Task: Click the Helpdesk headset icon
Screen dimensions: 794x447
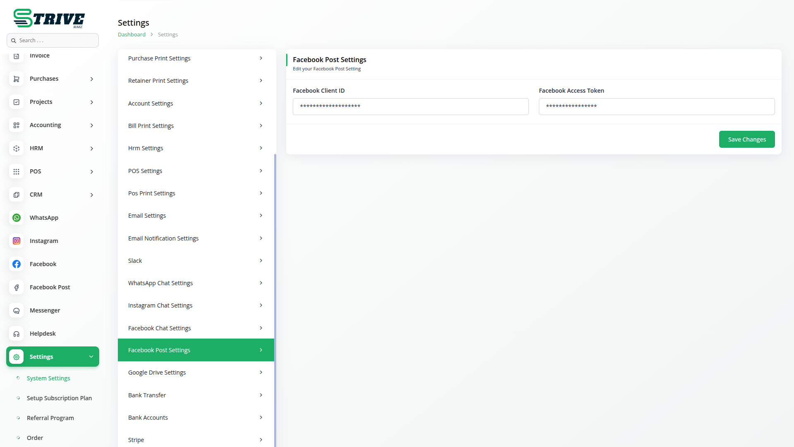Action: point(17,334)
